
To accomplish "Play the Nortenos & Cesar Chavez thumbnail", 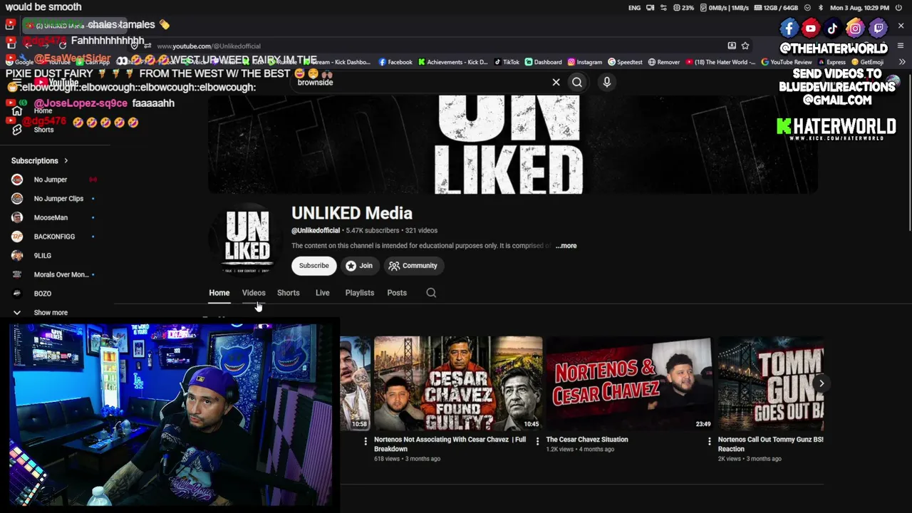I will click(630, 383).
